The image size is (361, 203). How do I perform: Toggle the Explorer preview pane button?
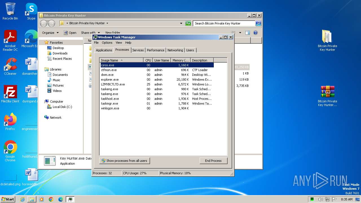click(x=248, y=33)
